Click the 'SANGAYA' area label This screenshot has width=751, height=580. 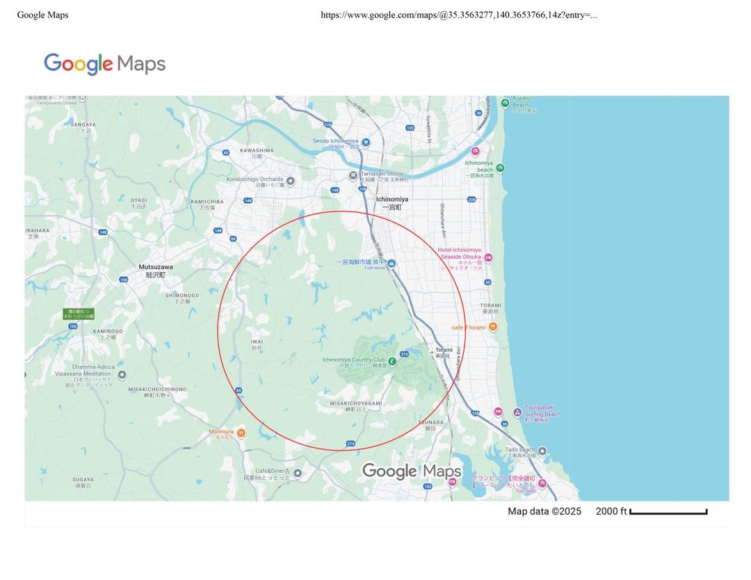pos(83,124)
